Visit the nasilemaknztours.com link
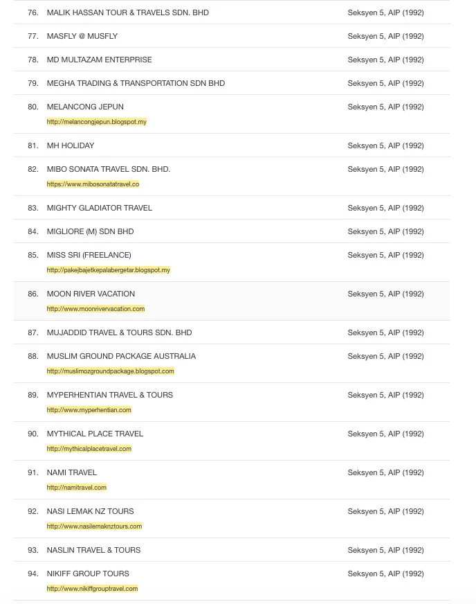 [x=94, y=526]
